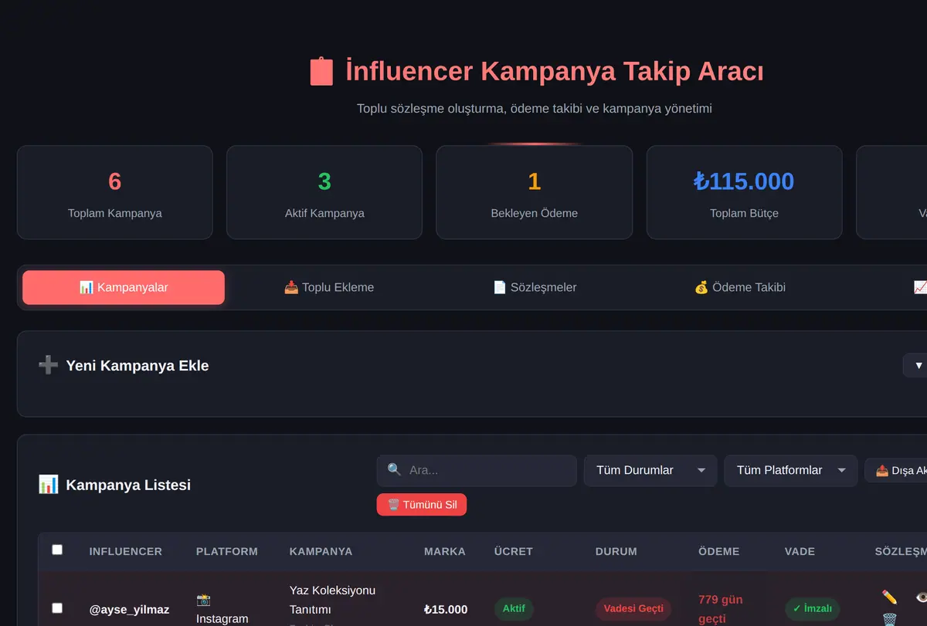Screen dimensions: 927x626
Task: Click the KAMPANYA column header
Action: [321, 551]
